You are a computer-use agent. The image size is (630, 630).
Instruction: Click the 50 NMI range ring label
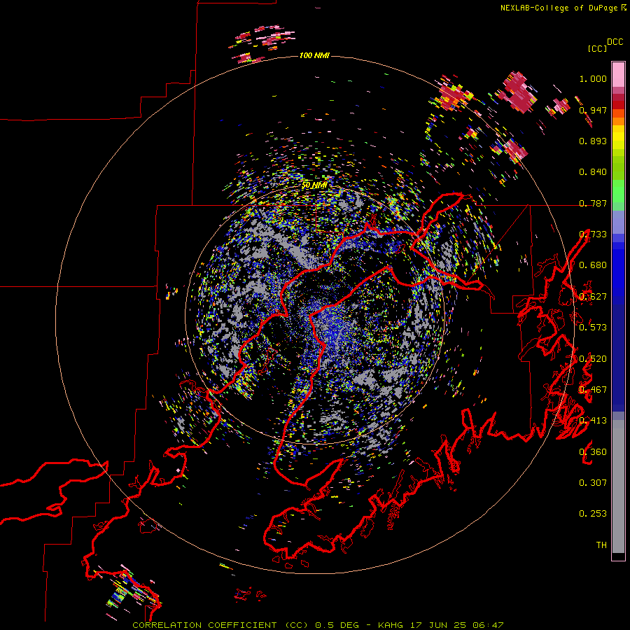314,185
